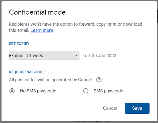Save the confidential mode settings
The image size is (158, 123).
tap(137, 108)
